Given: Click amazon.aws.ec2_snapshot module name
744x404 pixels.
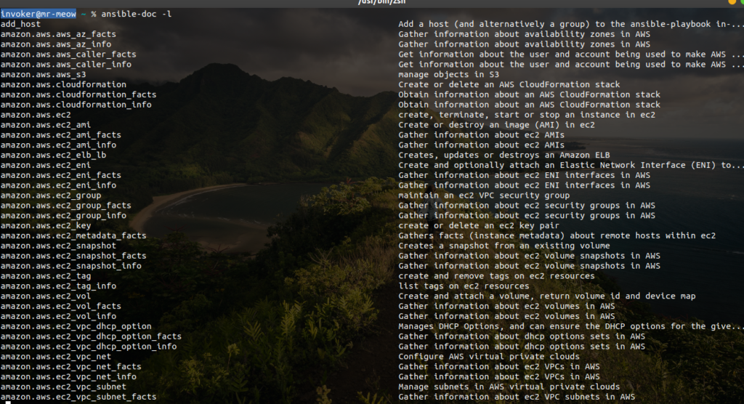Looking at the screenshot, I should coord(58,246).
